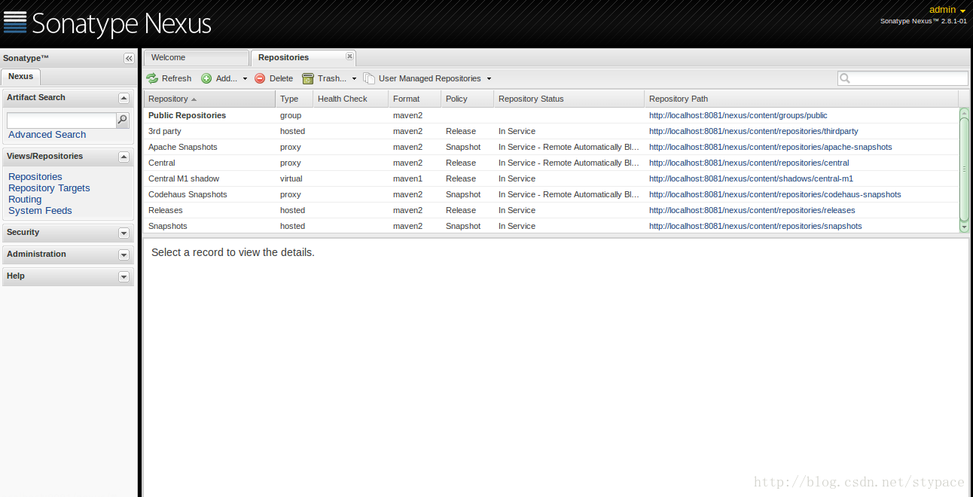The height and width of the screenshot is (497, 973).
Task: Click the Delete repository button
Action: pyautogui.click(x=274, y=78)
